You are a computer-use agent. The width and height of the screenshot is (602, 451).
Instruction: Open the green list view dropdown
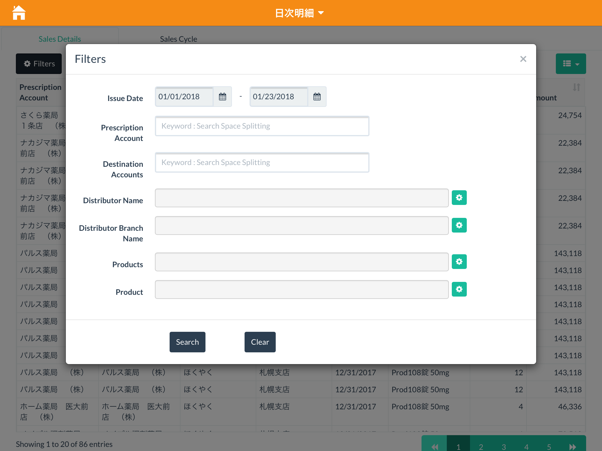click(571, 64)
